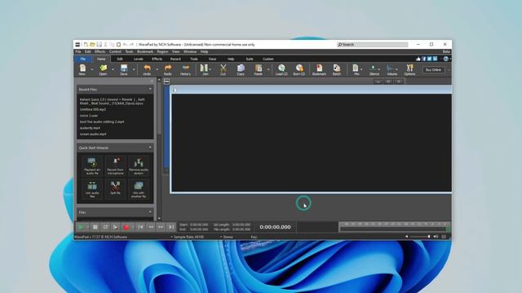Collapse the Quick Start Wizards panel
The height and width of the screenshot is (293, 522).
click(x=150, y=147)
